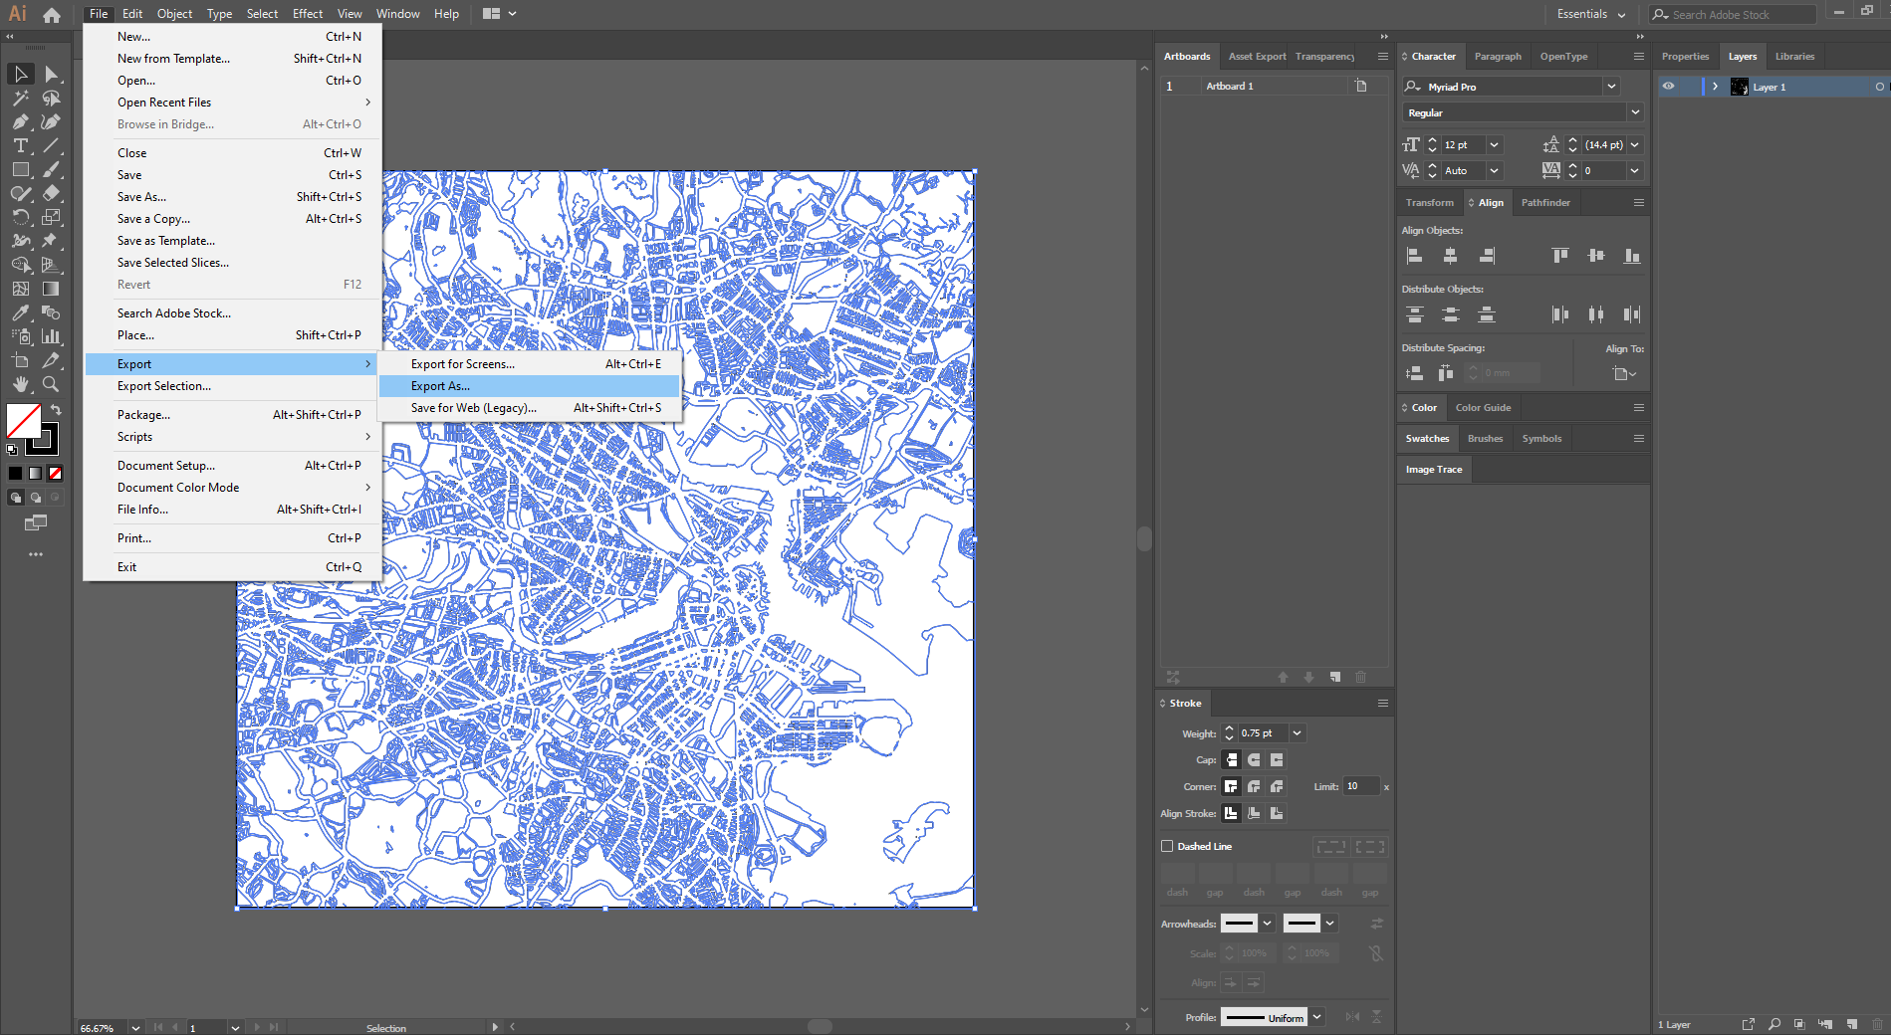Pick the Eyedropper tool

(19, 310)
